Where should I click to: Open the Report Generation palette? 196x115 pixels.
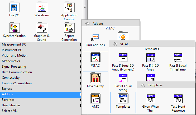point(69,28)
